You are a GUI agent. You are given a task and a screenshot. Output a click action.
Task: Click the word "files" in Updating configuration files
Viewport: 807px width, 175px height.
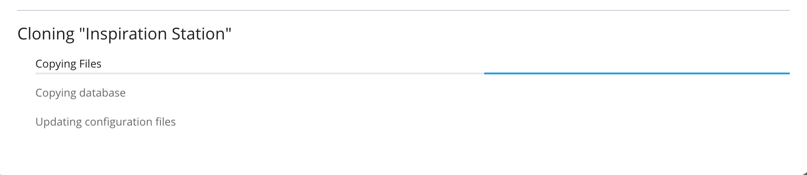166,122
